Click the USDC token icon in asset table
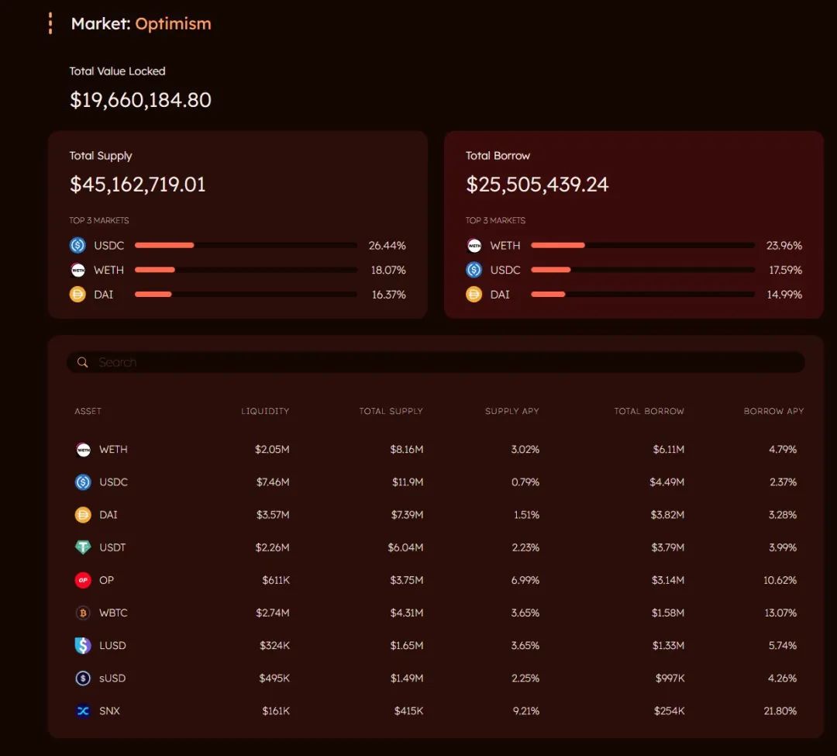This screenshot has height=756, width=837. tap(83, 482)
